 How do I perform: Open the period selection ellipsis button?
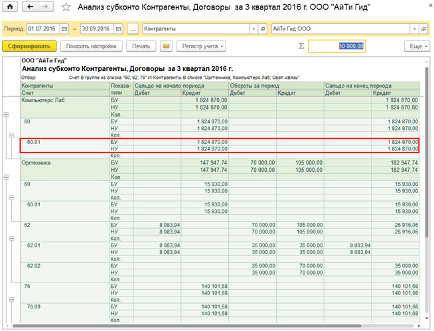pyautogui.click(x=132, y=30)
